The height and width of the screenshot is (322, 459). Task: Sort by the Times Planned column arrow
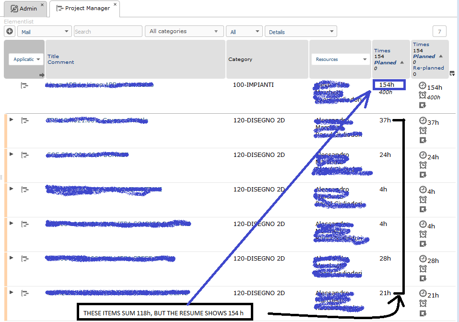[x=402, y=62]
